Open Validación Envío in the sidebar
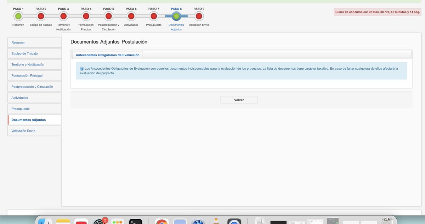The height and width of the screenshot is (224, 425). point(34,131)
